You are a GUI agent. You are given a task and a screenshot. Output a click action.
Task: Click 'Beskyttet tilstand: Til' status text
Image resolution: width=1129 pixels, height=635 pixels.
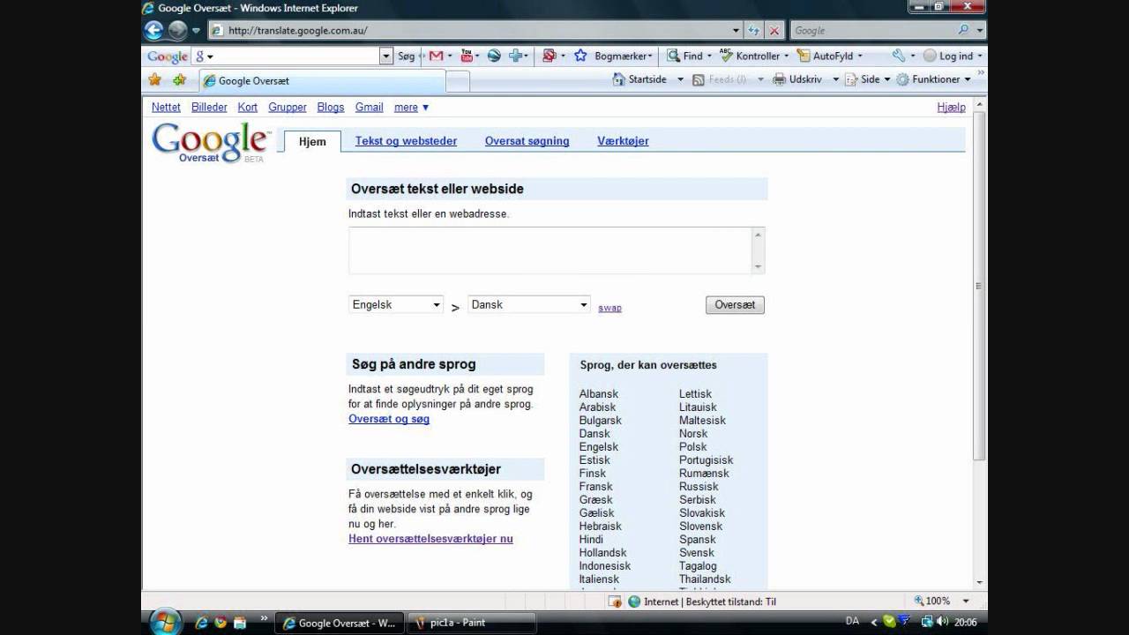[729, 601]
